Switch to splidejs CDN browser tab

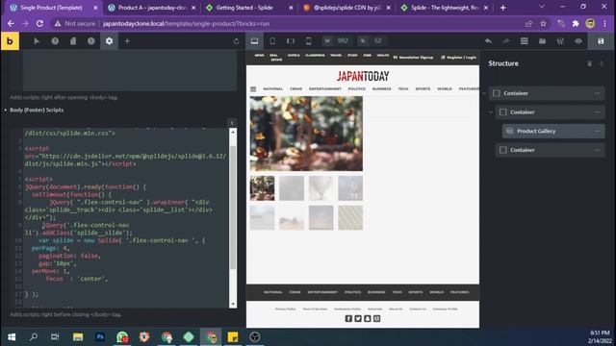(x=347, y=8)
